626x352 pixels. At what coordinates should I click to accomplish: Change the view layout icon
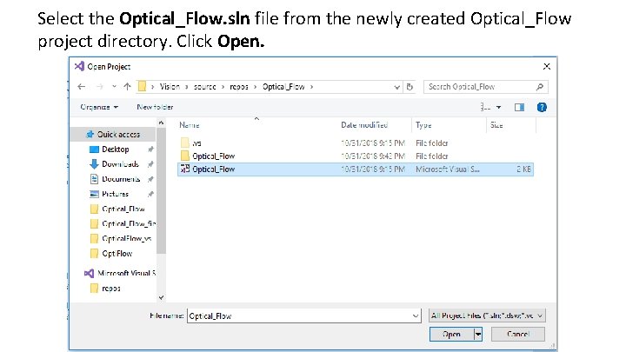pos(485,107)
